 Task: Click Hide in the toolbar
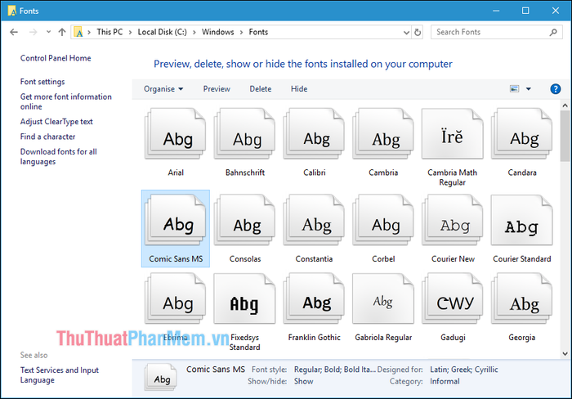pos(299,88)
